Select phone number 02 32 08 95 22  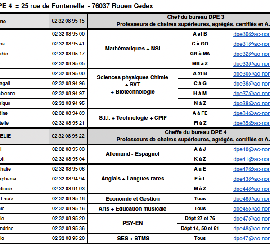coord(68,136)
